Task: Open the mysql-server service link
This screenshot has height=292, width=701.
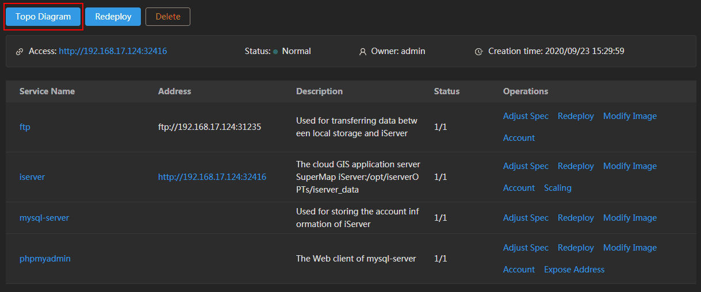Action: pos(44,218)
